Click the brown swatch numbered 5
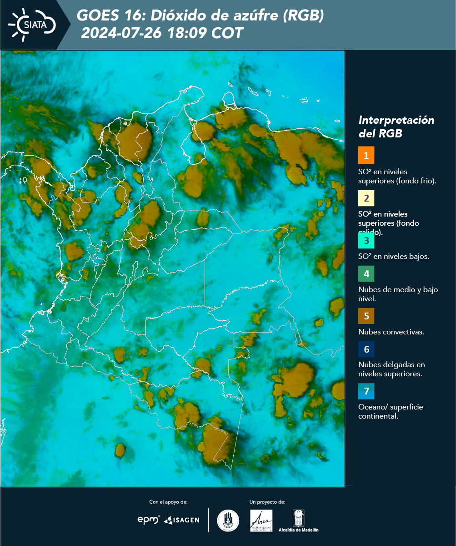This screenshot has width=456, height=546. 366,316
